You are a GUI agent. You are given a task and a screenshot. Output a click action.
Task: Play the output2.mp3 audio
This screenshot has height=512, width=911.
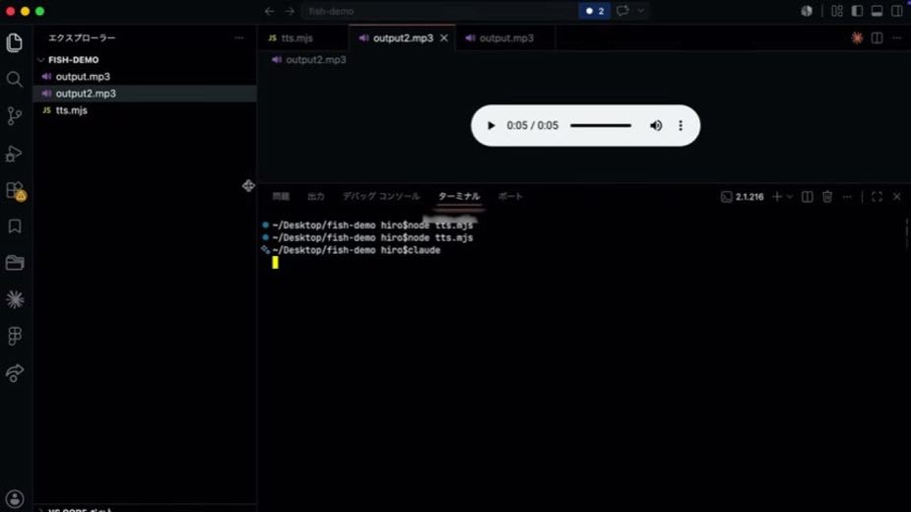coord(490,125)
